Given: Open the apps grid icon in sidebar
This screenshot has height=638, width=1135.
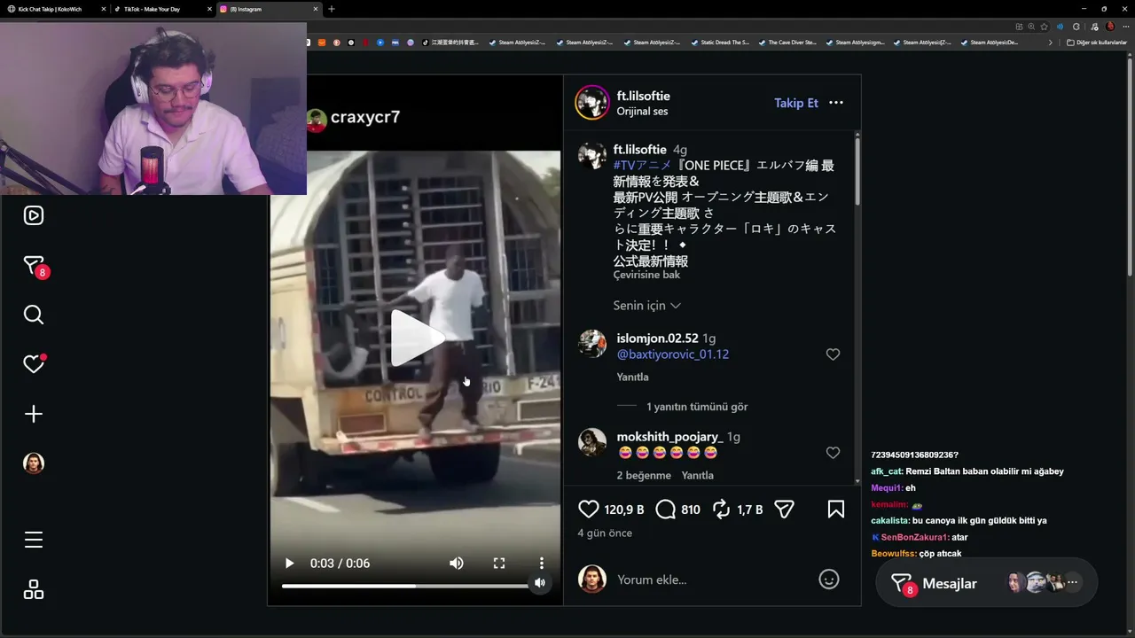Looking at the screenshot, I should coord(34,589).
